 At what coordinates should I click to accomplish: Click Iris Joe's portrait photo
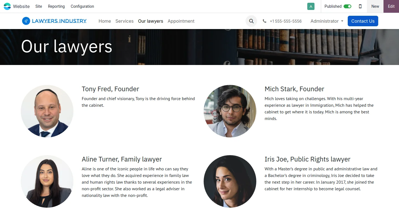click(230, 181)
